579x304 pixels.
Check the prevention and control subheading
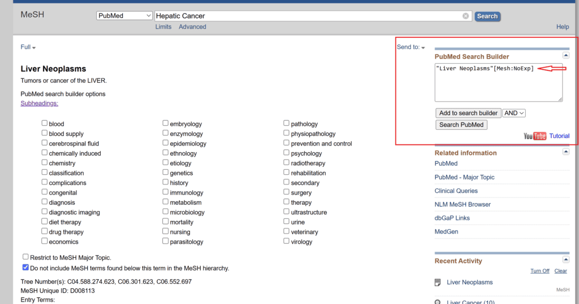[x=286, y=143]
